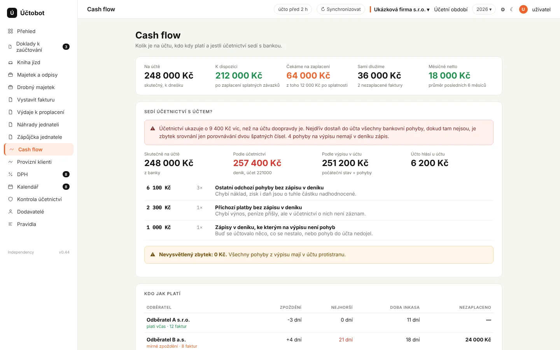Click the Výdaje k proplacení icon
This screenshot has width=560, height=350.
(x=10, y=112)
